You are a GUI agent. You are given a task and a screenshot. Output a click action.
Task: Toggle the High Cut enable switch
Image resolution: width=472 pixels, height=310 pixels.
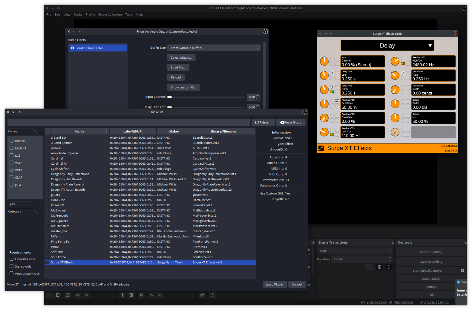pos(403,64)
